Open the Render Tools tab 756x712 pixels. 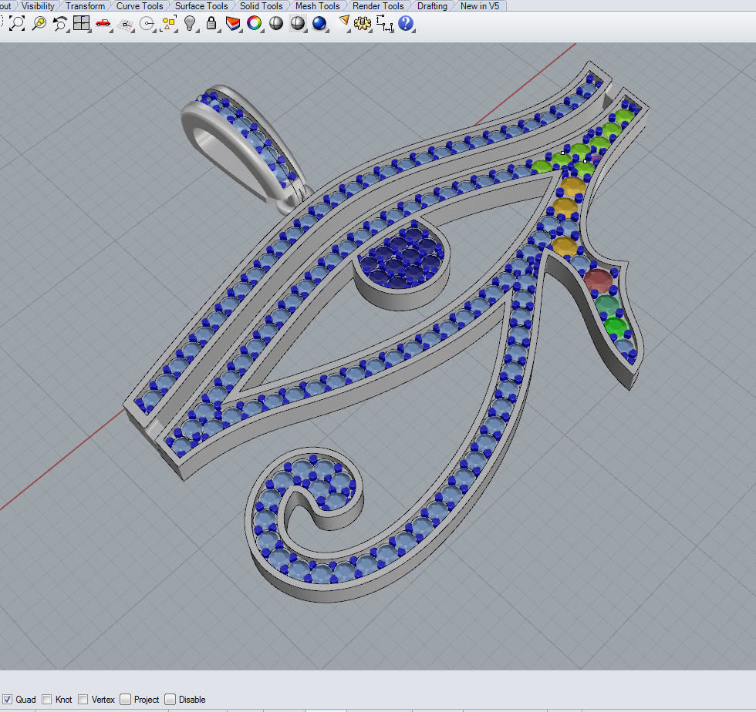[379, 6]
